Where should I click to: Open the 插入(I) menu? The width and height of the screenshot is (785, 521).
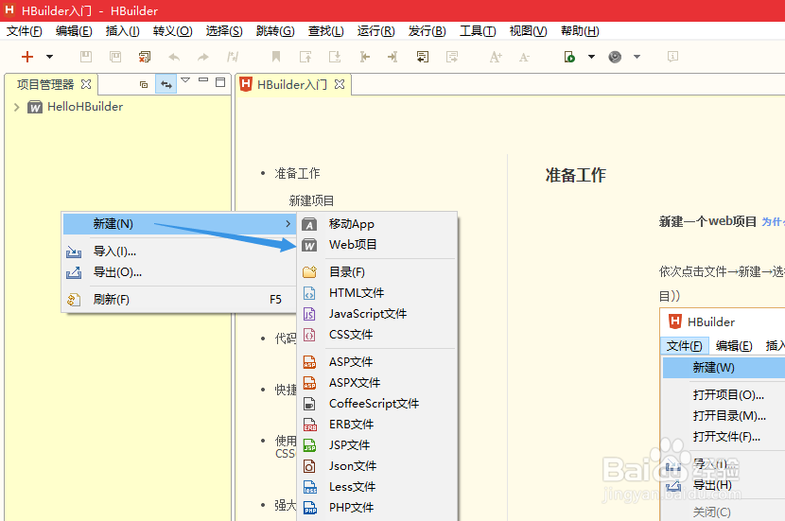(123, 31)
